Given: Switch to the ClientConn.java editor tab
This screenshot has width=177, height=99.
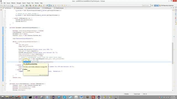Looking at the screenshot, I should 60,8.
